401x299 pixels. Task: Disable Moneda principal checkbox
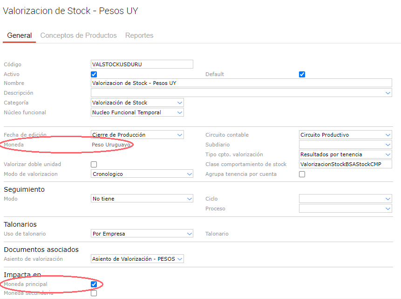94,284
